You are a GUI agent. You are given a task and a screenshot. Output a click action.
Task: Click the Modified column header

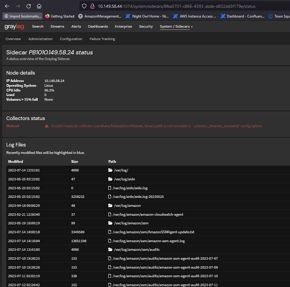(x=15, y=162)
